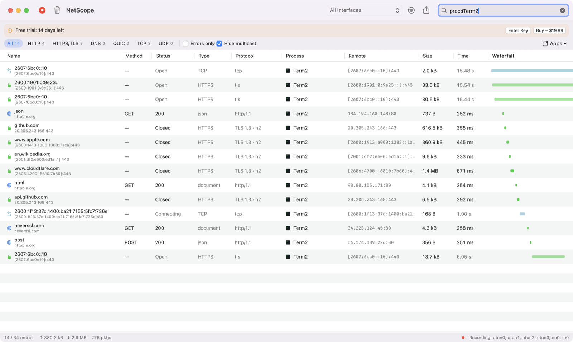Screen dimensions: 573x342
Task: Sort by the Size column header
Action: 428,56
